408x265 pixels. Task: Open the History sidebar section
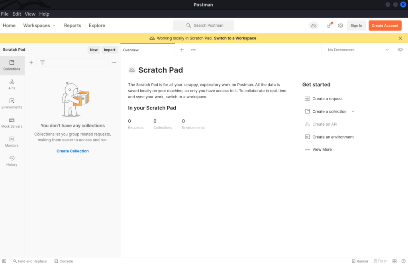12,161
